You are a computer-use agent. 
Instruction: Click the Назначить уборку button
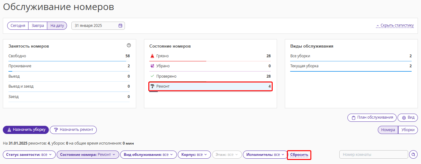[x=26, y=130]
